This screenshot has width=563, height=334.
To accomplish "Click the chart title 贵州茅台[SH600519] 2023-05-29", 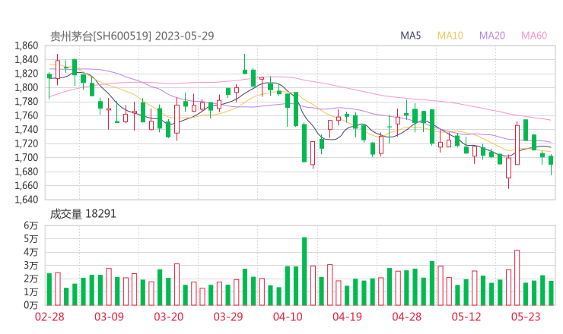I will pos(132,36).
